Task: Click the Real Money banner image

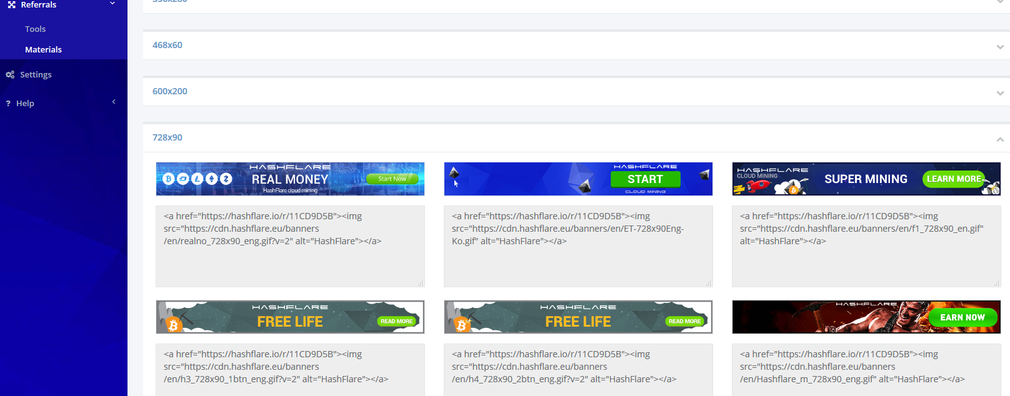Action: click(290, 179)
